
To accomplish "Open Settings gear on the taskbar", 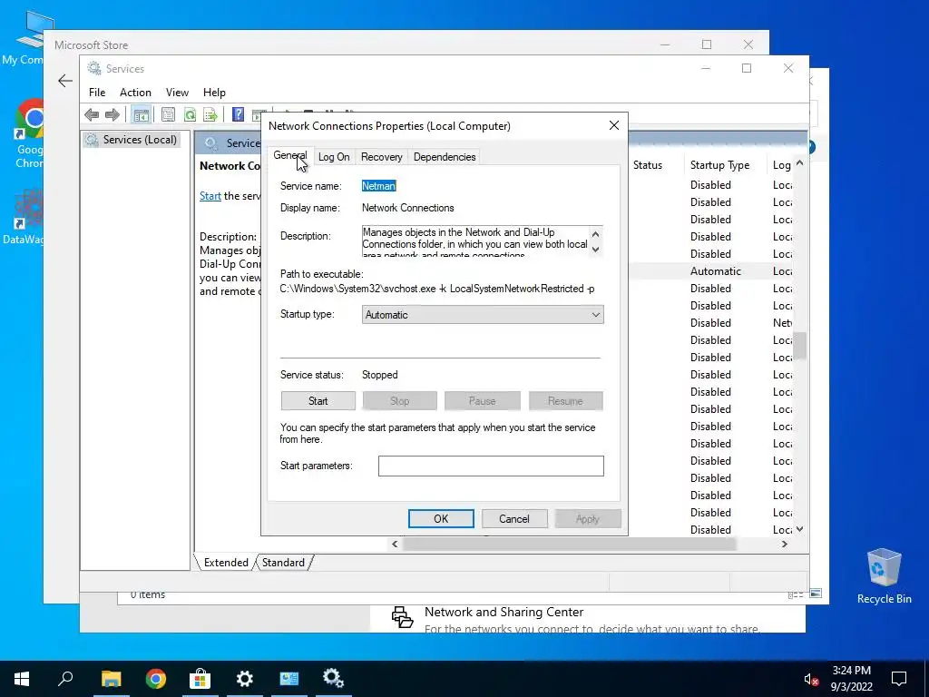I will tap(245, 679).
